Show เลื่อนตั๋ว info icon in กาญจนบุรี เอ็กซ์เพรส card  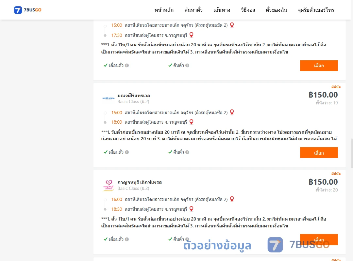point(127,239)
